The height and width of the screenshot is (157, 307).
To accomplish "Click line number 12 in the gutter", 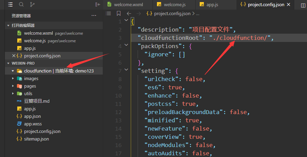I will [x=118, y=112].
